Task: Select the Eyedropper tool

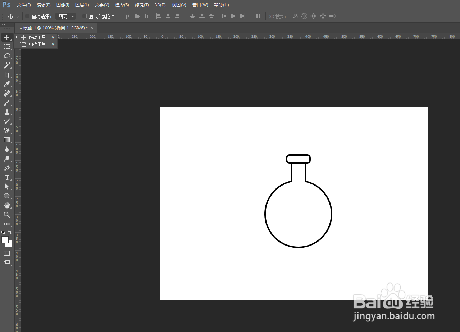Action: point(6,84)
